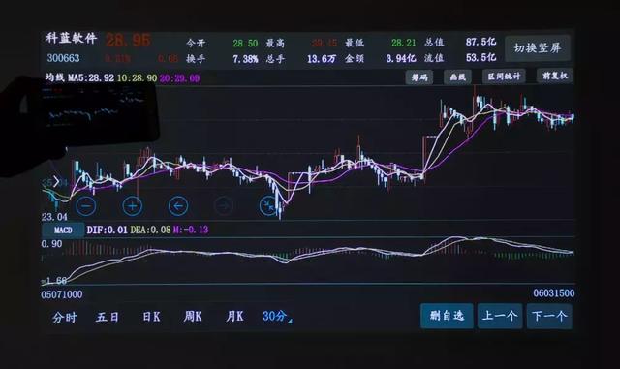
Task: Go to next stock with 下一个
Action: (549, 316)
